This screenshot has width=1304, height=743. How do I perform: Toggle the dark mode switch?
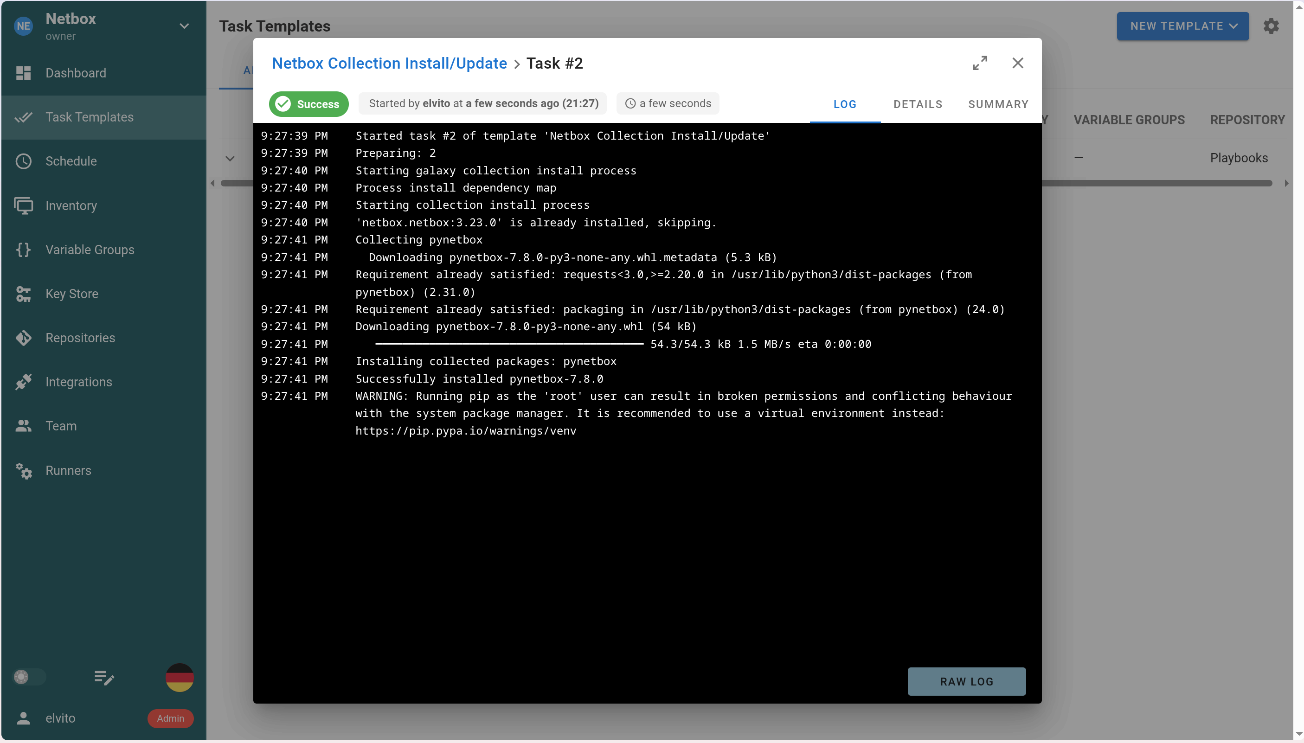(29, 677)
